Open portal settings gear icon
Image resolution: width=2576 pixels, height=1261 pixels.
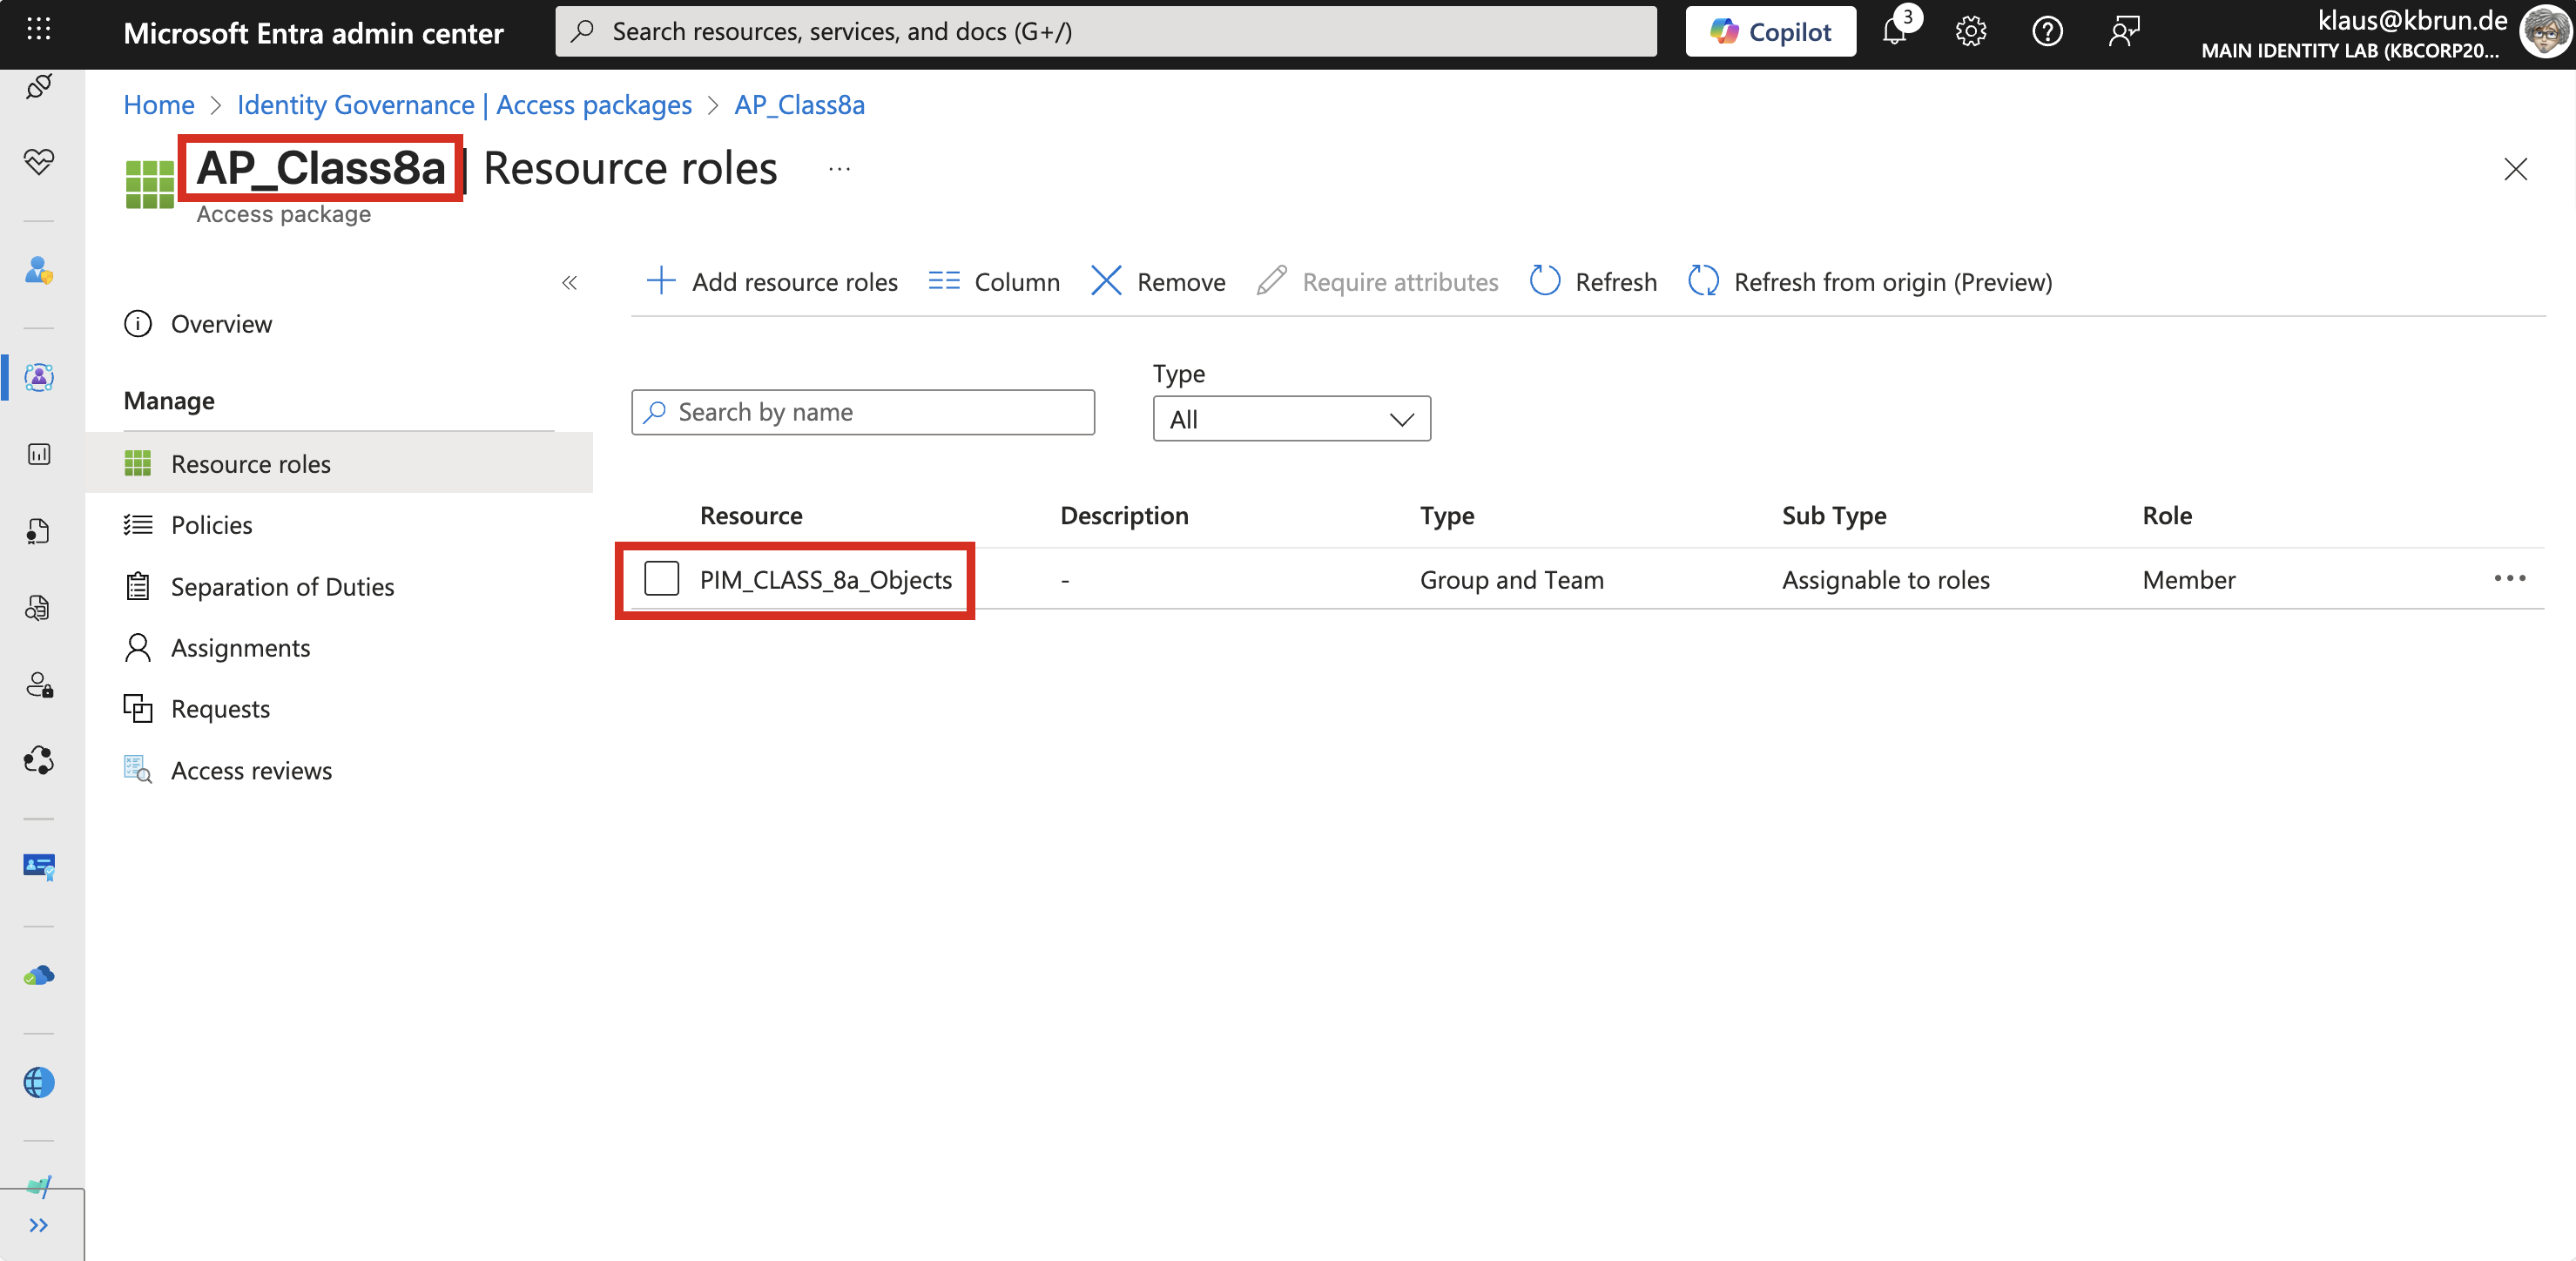click(x=1970, y=32)
